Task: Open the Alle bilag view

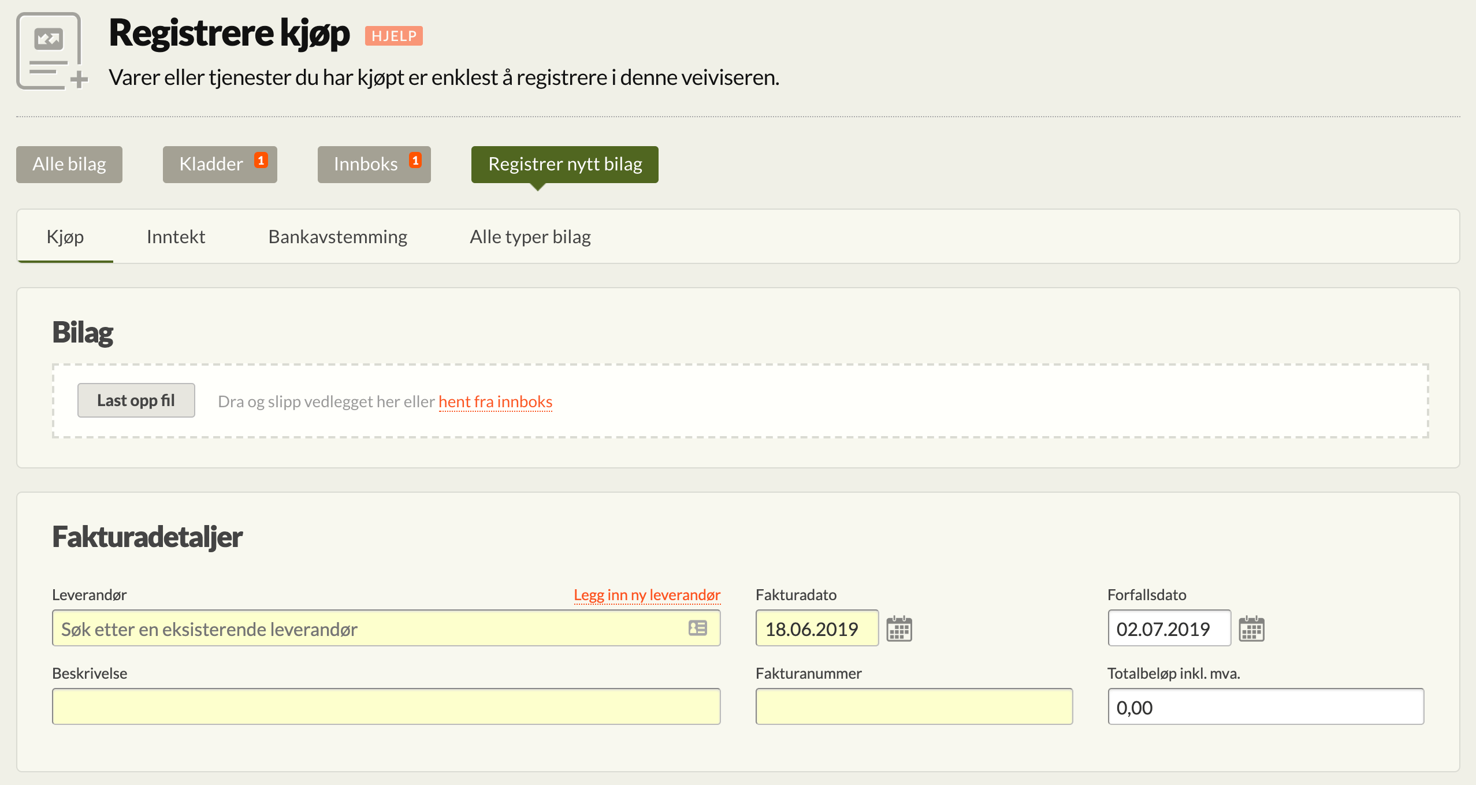Action: pyautogui.click(x=69, y=165)
